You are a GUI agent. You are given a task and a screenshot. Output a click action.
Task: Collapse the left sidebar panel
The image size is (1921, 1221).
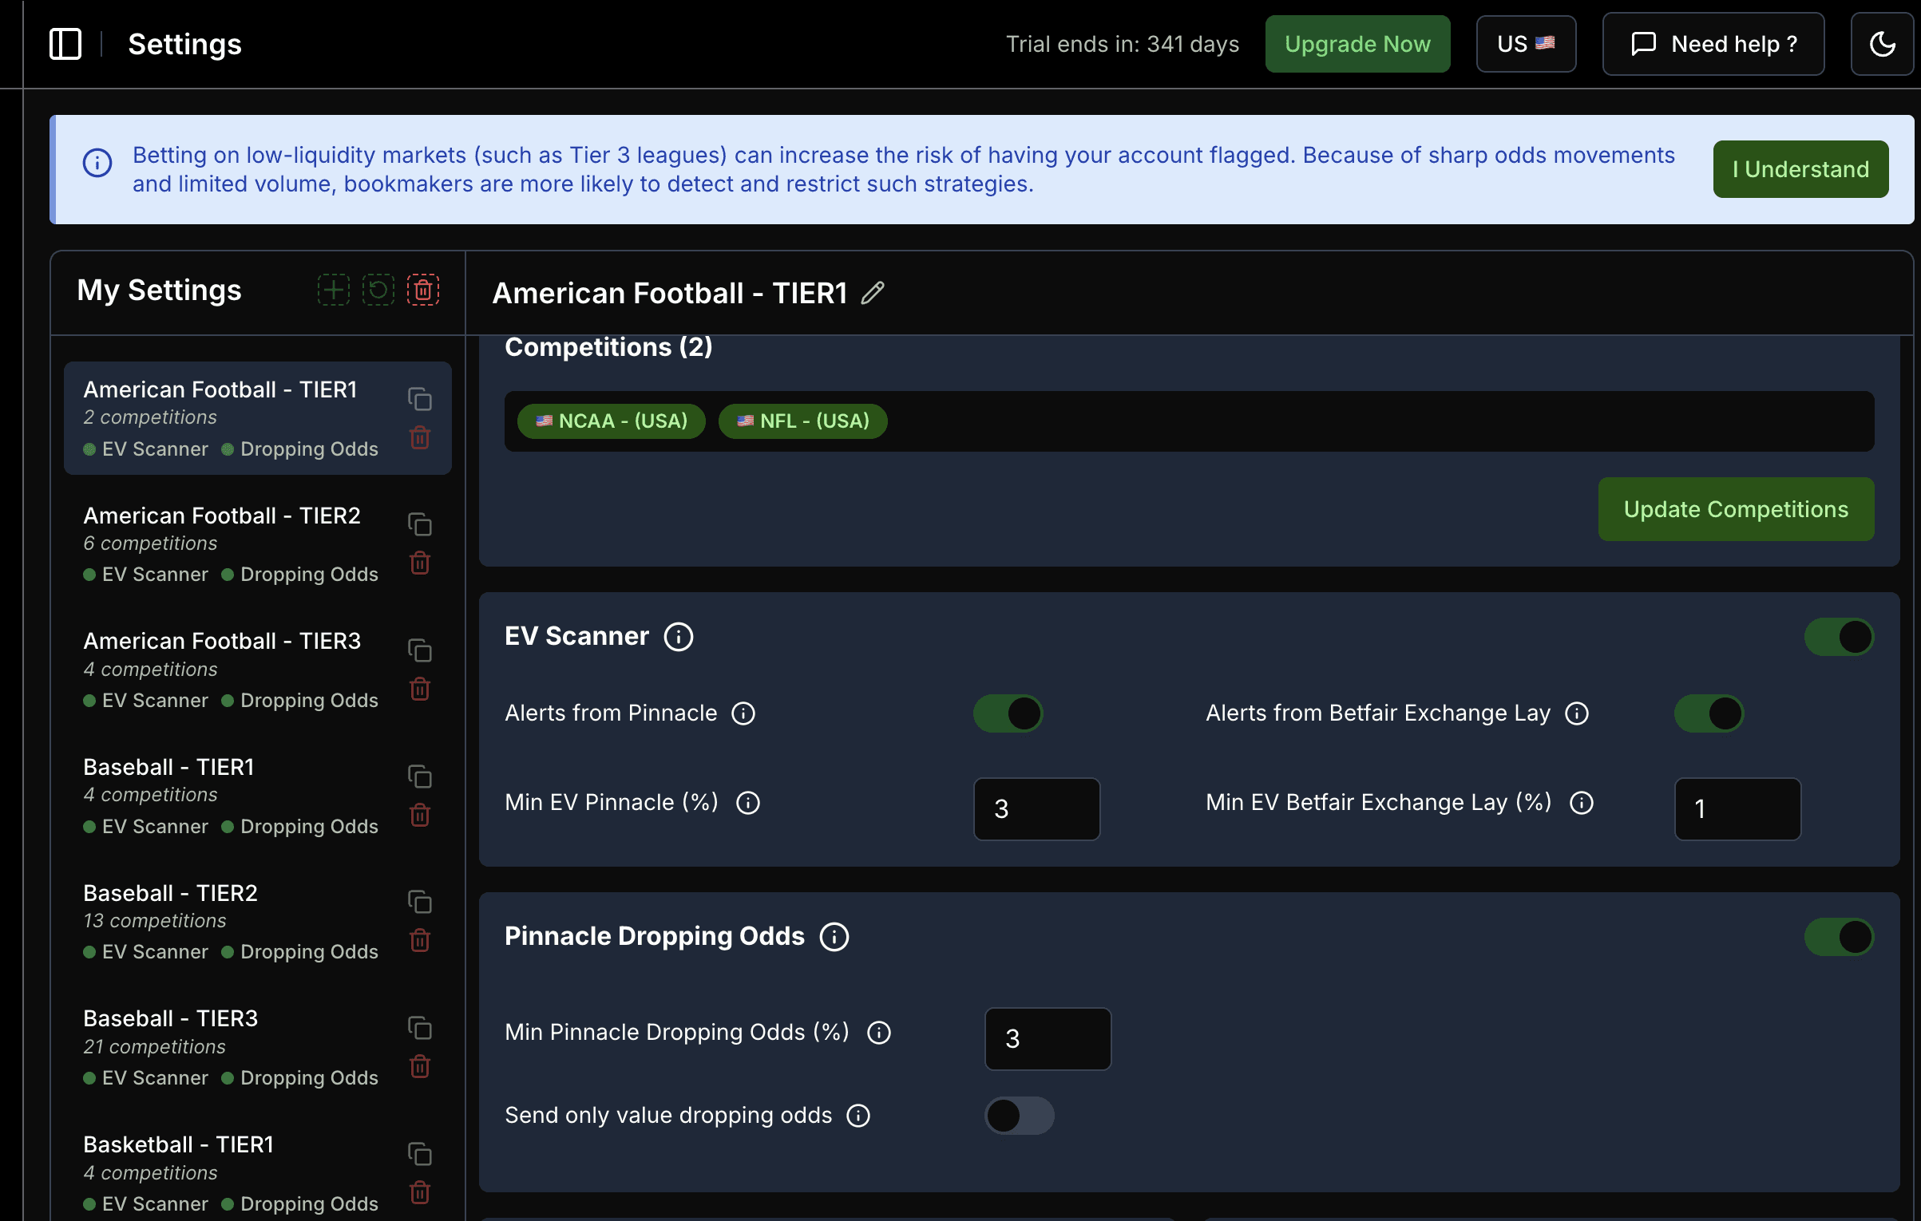pos(65,44)
